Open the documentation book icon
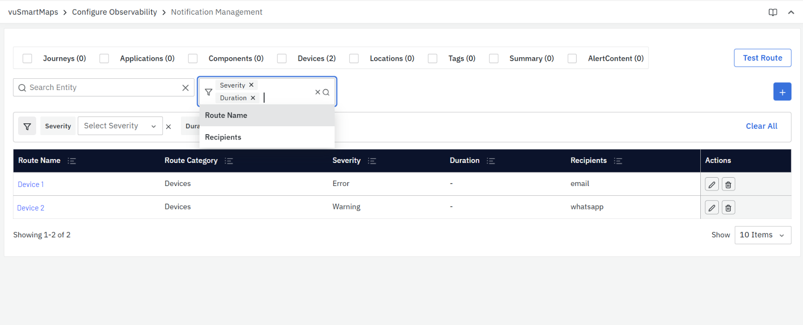The width and height of the screenshot is (803, 325). (x=773, y=12)
